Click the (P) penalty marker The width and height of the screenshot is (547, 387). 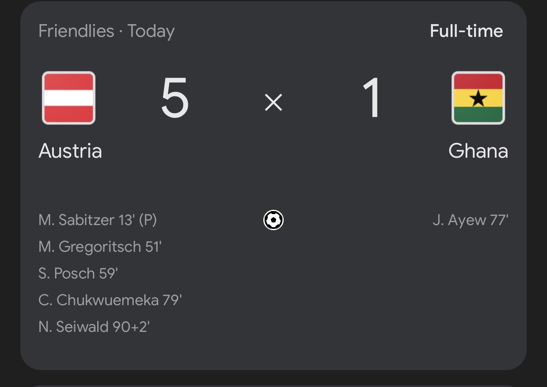pyautogui.click(x=148, y=220)
